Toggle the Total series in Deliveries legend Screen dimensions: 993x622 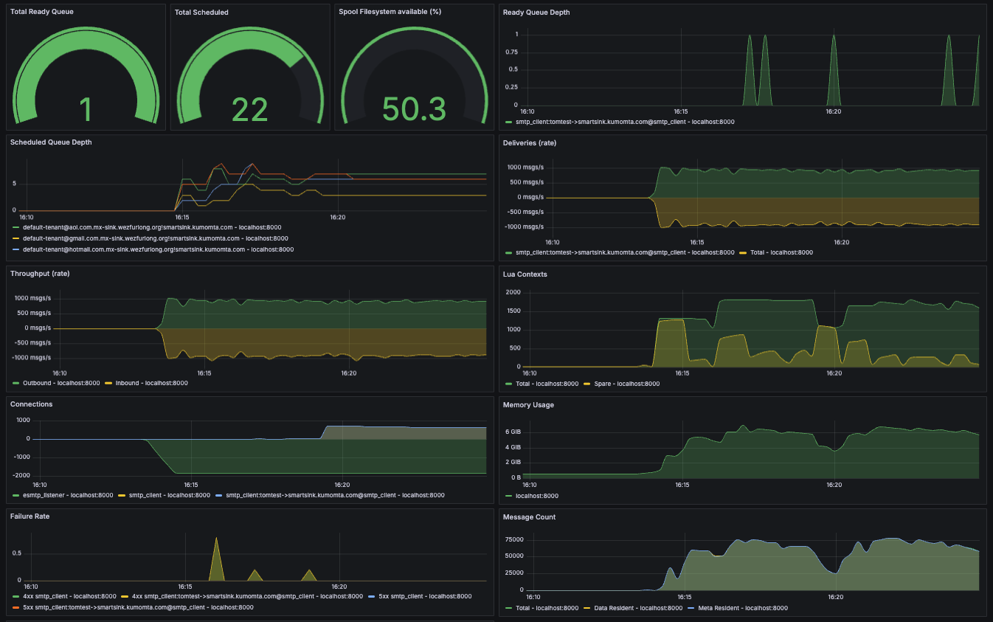[x=781, y=252]
